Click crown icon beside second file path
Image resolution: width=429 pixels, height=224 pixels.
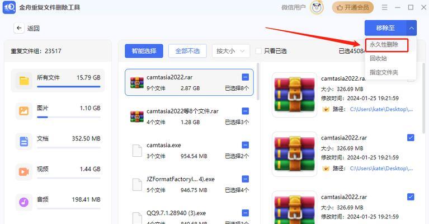pyautogui.click(x=326, y=169)
